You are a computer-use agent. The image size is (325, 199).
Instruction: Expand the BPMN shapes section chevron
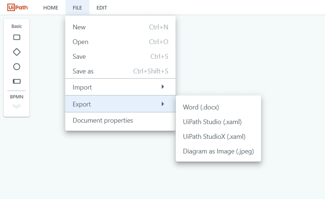tap(17, 106)
